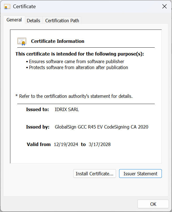Click the 'Issued by:' label
The image size is (172, 212).
pyautogui.click(x=38, y=127)
